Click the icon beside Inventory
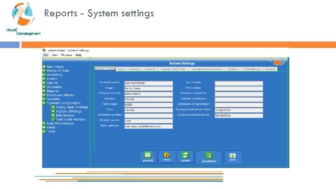 [x=44, y=75]
